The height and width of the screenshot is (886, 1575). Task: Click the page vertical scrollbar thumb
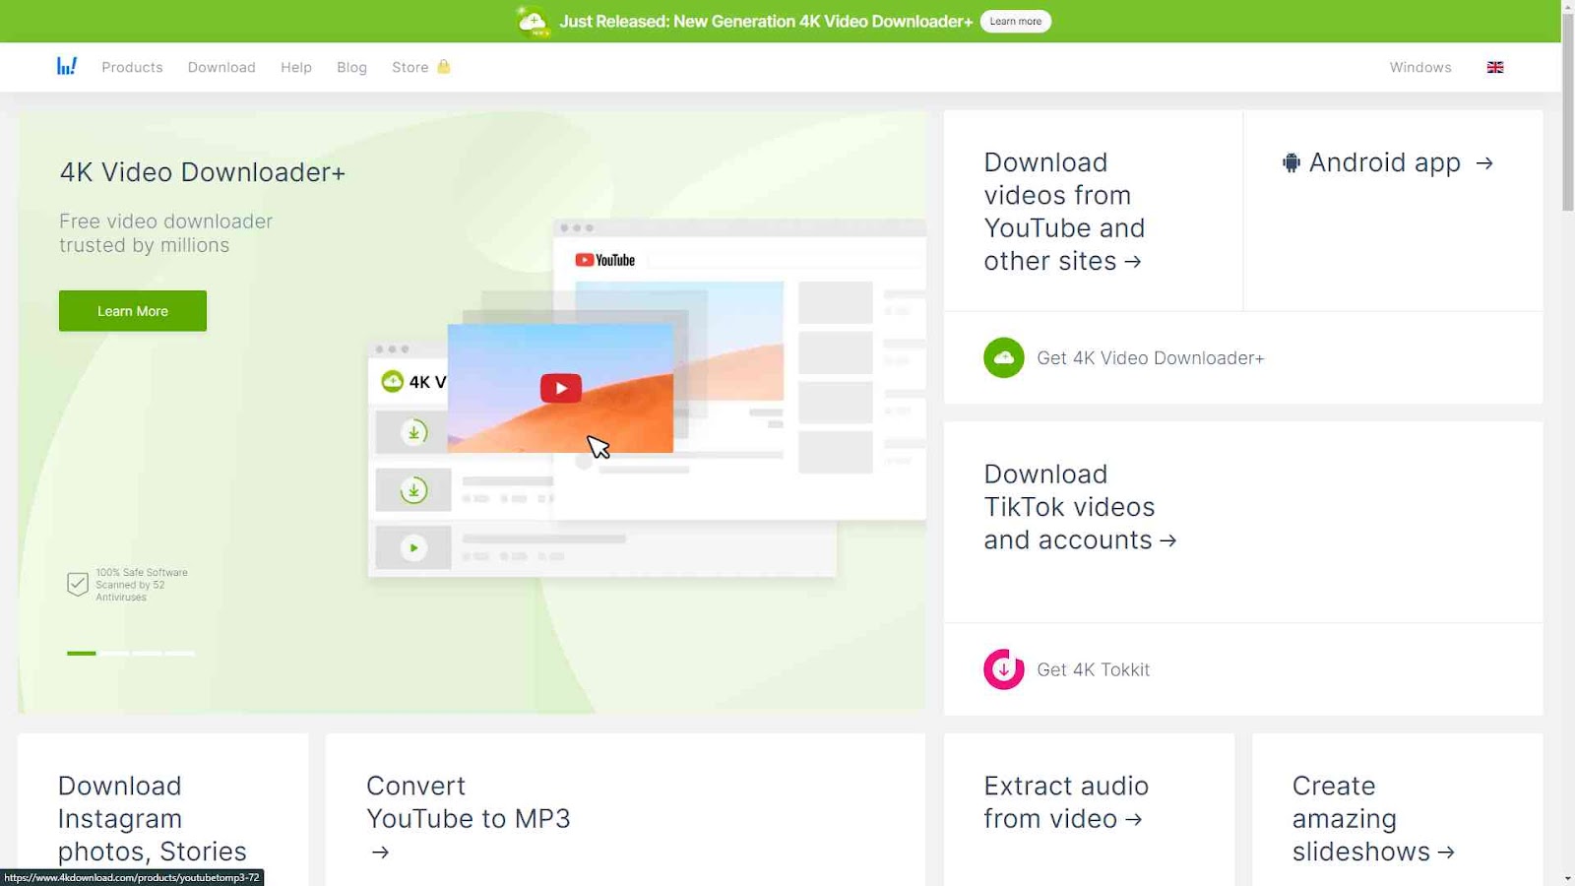[x=1568, y=112]
